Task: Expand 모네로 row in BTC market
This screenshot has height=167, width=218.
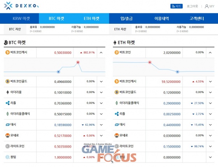Action: (101, 135)
